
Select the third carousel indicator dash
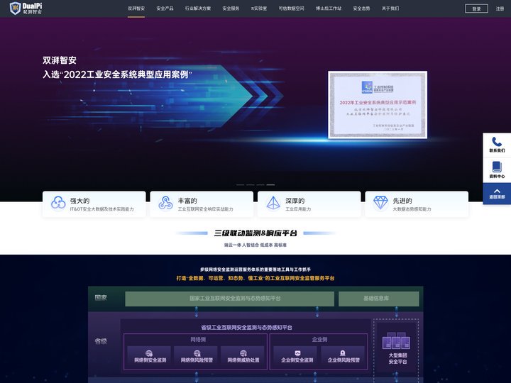point(260,184)
